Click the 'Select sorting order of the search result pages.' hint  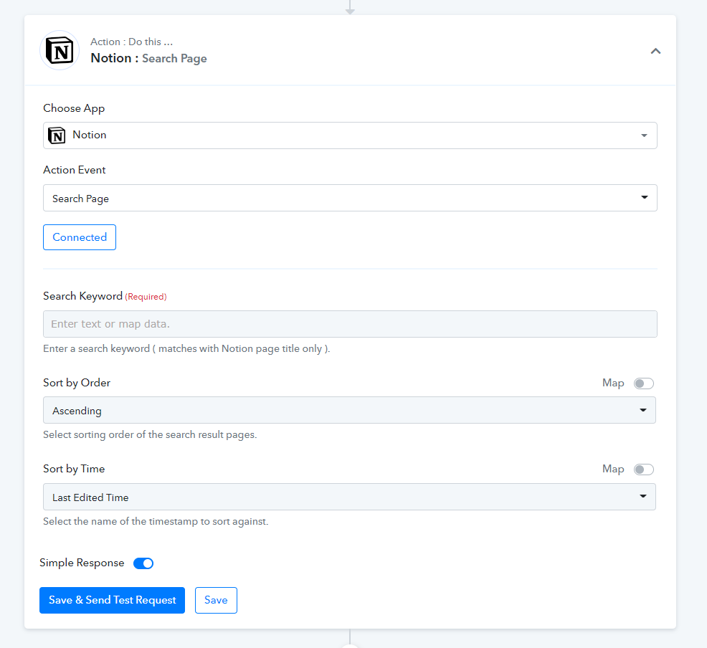(150, 435)
